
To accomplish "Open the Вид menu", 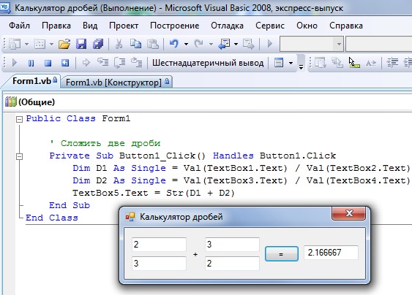I will 90,26.
